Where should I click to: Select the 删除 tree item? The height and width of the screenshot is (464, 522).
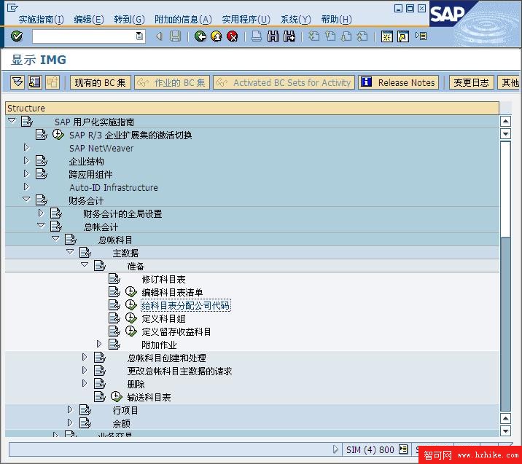pyautogui.click(x=136, y=384)
